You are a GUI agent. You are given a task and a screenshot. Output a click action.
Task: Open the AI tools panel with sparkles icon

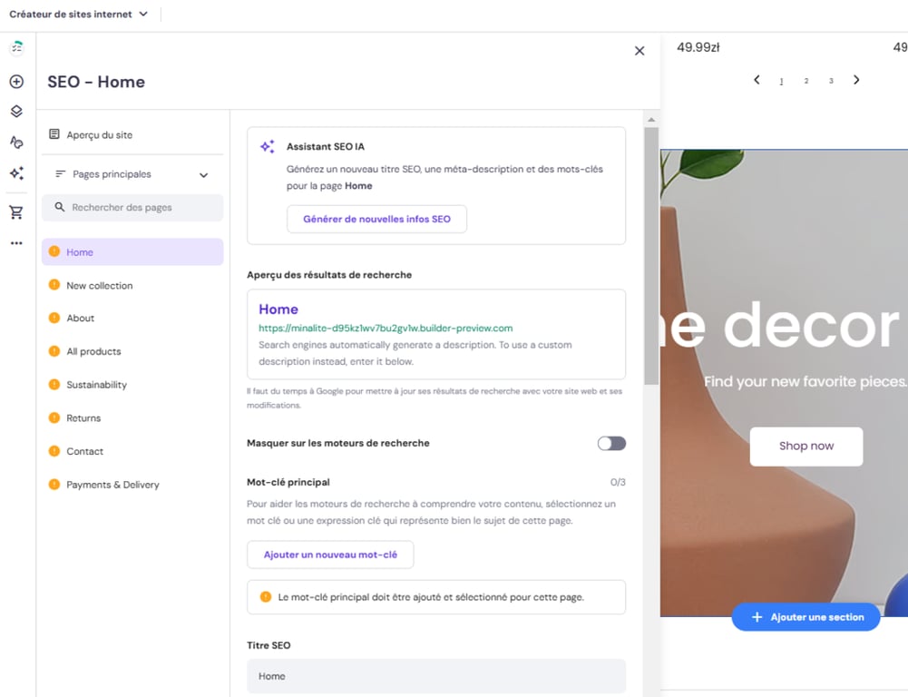pyautogui.click(x=15, y=172)
